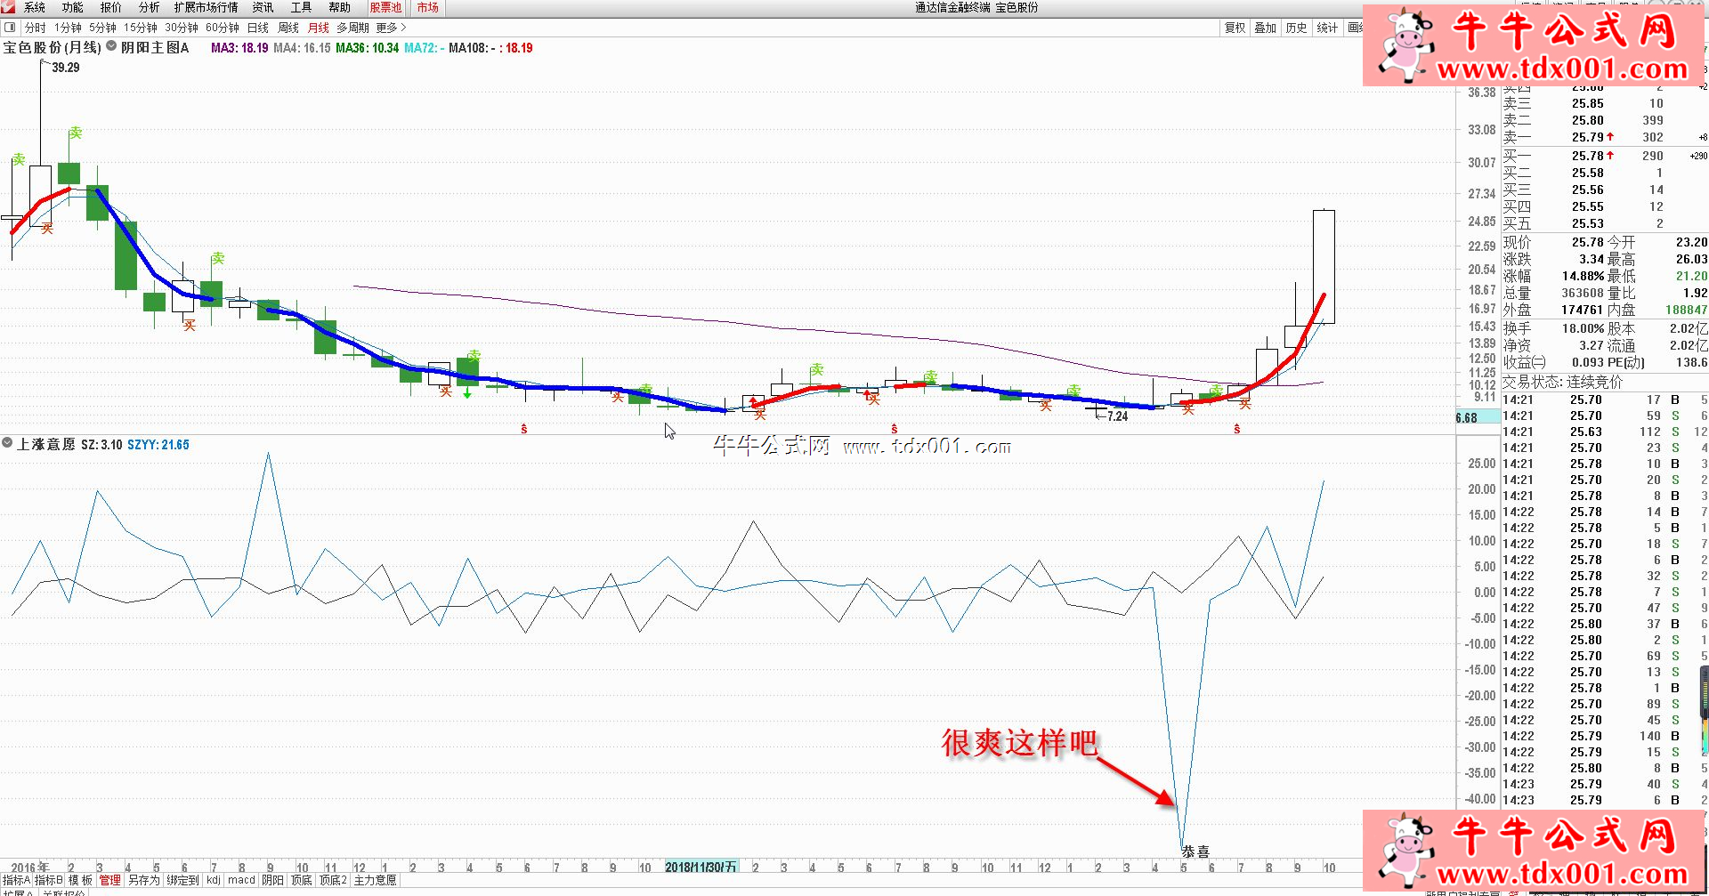
Task: Click the 涨幅 value 14.88%
Action: 1583,276
